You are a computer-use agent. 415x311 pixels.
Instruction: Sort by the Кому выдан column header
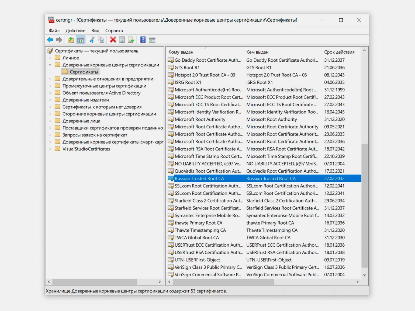pyautogui.click(x=205, y=52)
